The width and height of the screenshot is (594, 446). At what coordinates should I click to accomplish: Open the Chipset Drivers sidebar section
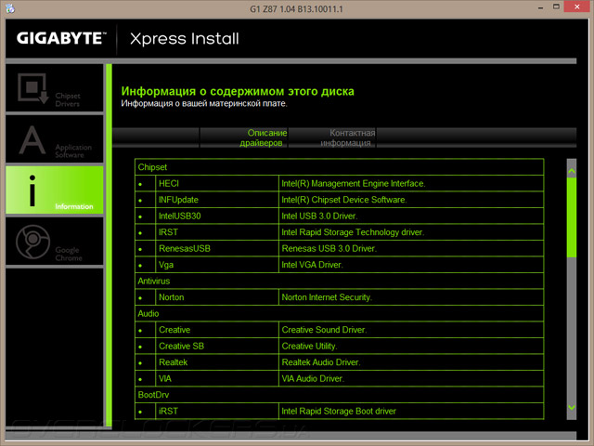point(55,87)
